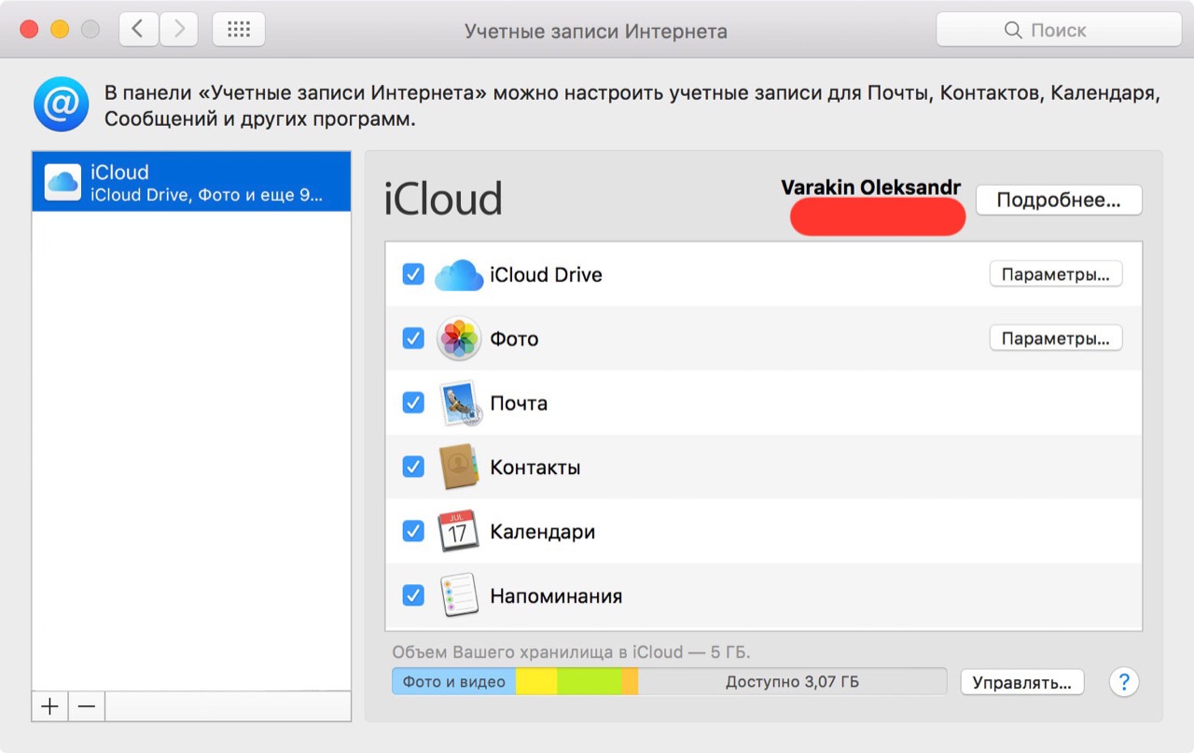Select the iCloud account row in the sidebar
This screenshot has height=753, width=1194.
(191, 182)
